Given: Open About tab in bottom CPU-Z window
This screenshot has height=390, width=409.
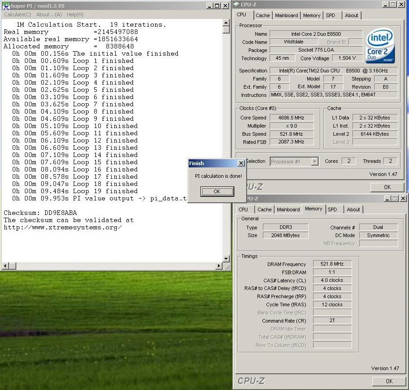Looking at the screenshot, I should click(353, 209).
